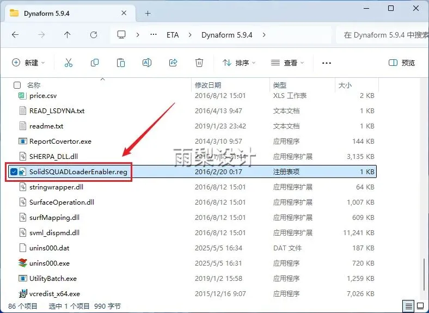Click the price.csv file icon
The image size is (429, 313).
(22, 95)
